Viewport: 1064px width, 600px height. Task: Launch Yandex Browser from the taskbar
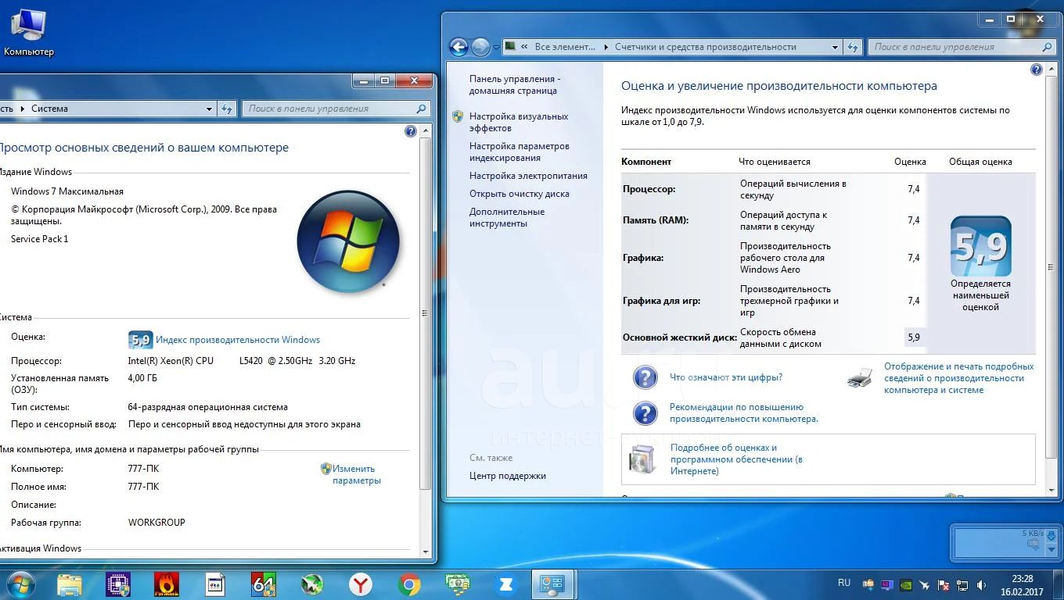tap(361, 584)
